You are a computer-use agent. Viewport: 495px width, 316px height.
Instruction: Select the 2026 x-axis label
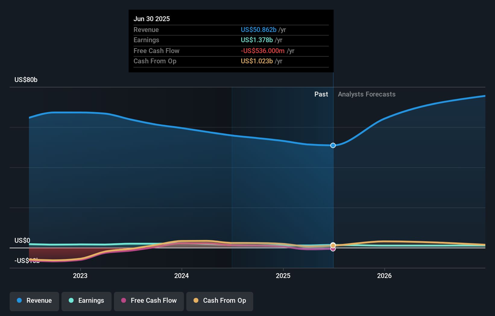tap(384, 276)
